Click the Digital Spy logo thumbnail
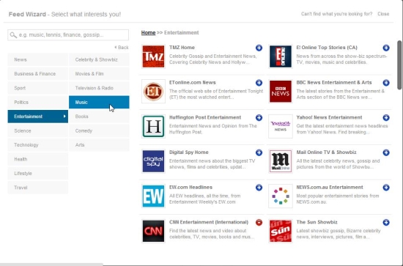Image resolution: width=403 pixels, height=266 pixels. click(153, 161)
